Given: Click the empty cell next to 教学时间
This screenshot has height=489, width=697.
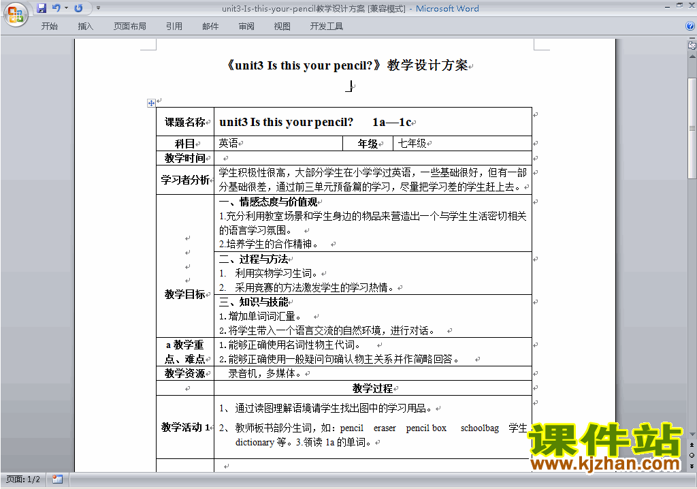Looking at the screenshot, I should pos(373,158).
